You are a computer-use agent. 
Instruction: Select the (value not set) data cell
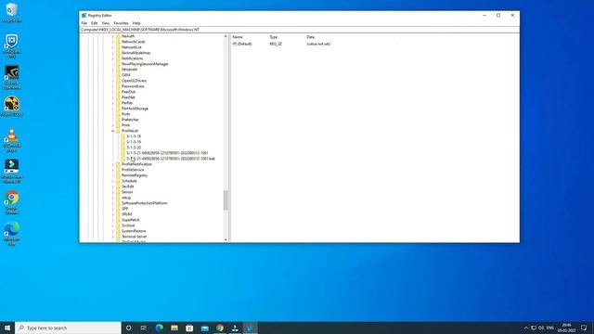coord(318,44)
